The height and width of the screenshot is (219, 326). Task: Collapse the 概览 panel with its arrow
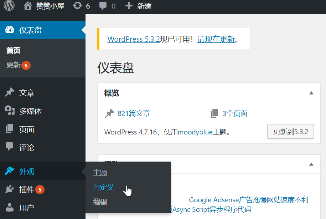pyautogui.click(x=311, y=93)
